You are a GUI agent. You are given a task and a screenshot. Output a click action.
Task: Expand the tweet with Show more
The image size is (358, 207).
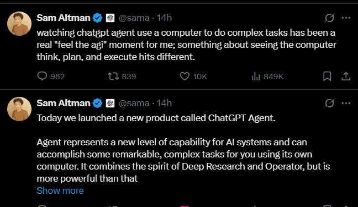(x=60, y=190)
